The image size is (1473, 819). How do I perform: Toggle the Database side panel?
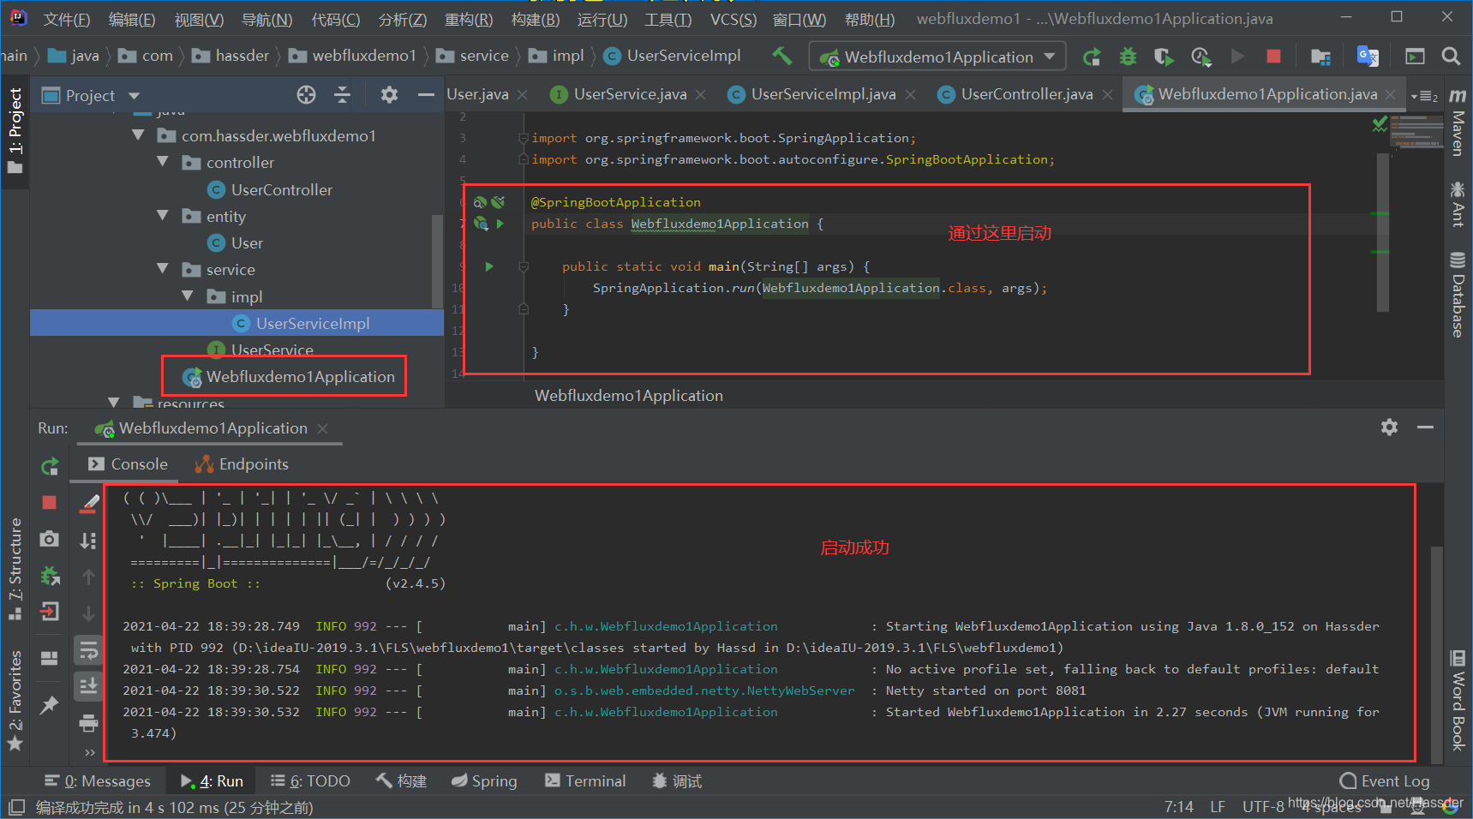coord(1458,294)
